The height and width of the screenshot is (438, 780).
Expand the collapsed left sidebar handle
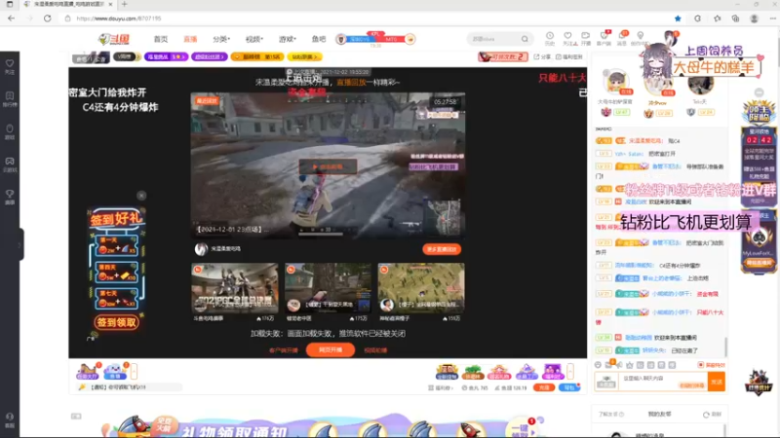19,244
